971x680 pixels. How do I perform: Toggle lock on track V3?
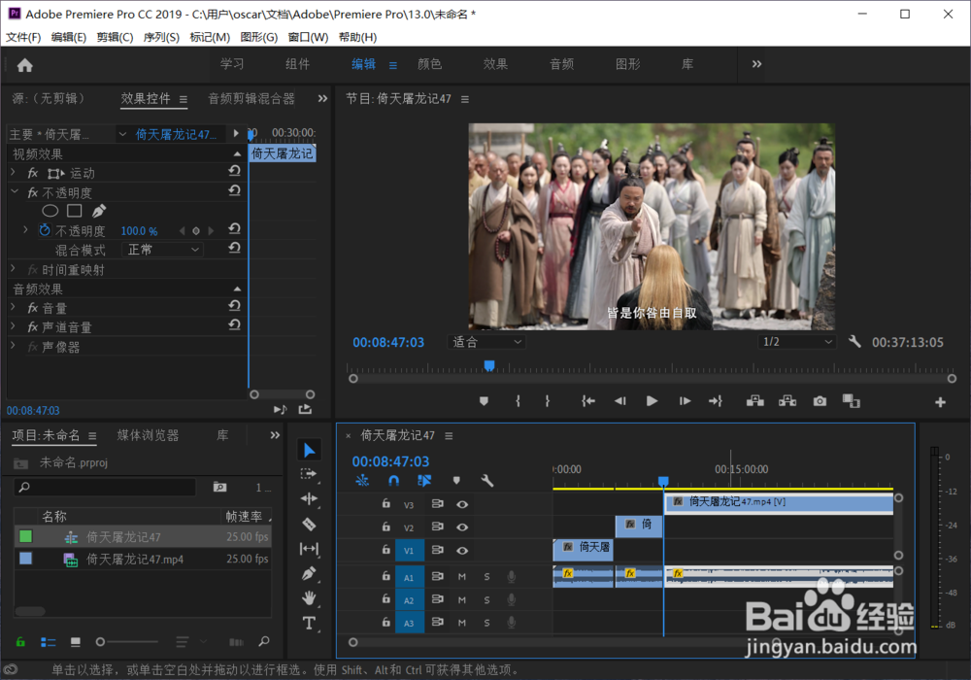coord(385,503)
